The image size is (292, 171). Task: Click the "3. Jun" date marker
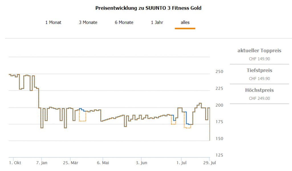(141, 163)
